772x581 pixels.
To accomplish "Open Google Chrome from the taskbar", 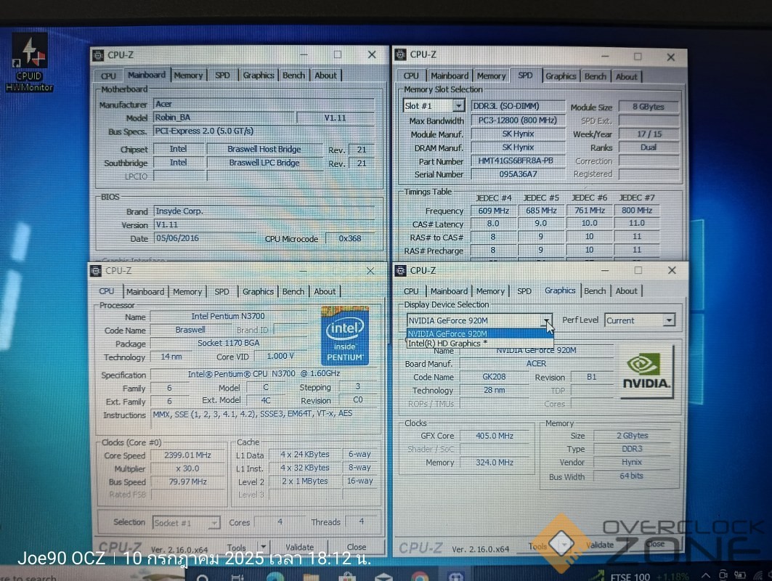I will [x=419, y=576].
